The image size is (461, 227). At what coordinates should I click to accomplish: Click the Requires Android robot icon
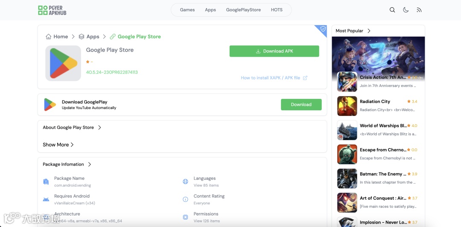coord(46,200)
